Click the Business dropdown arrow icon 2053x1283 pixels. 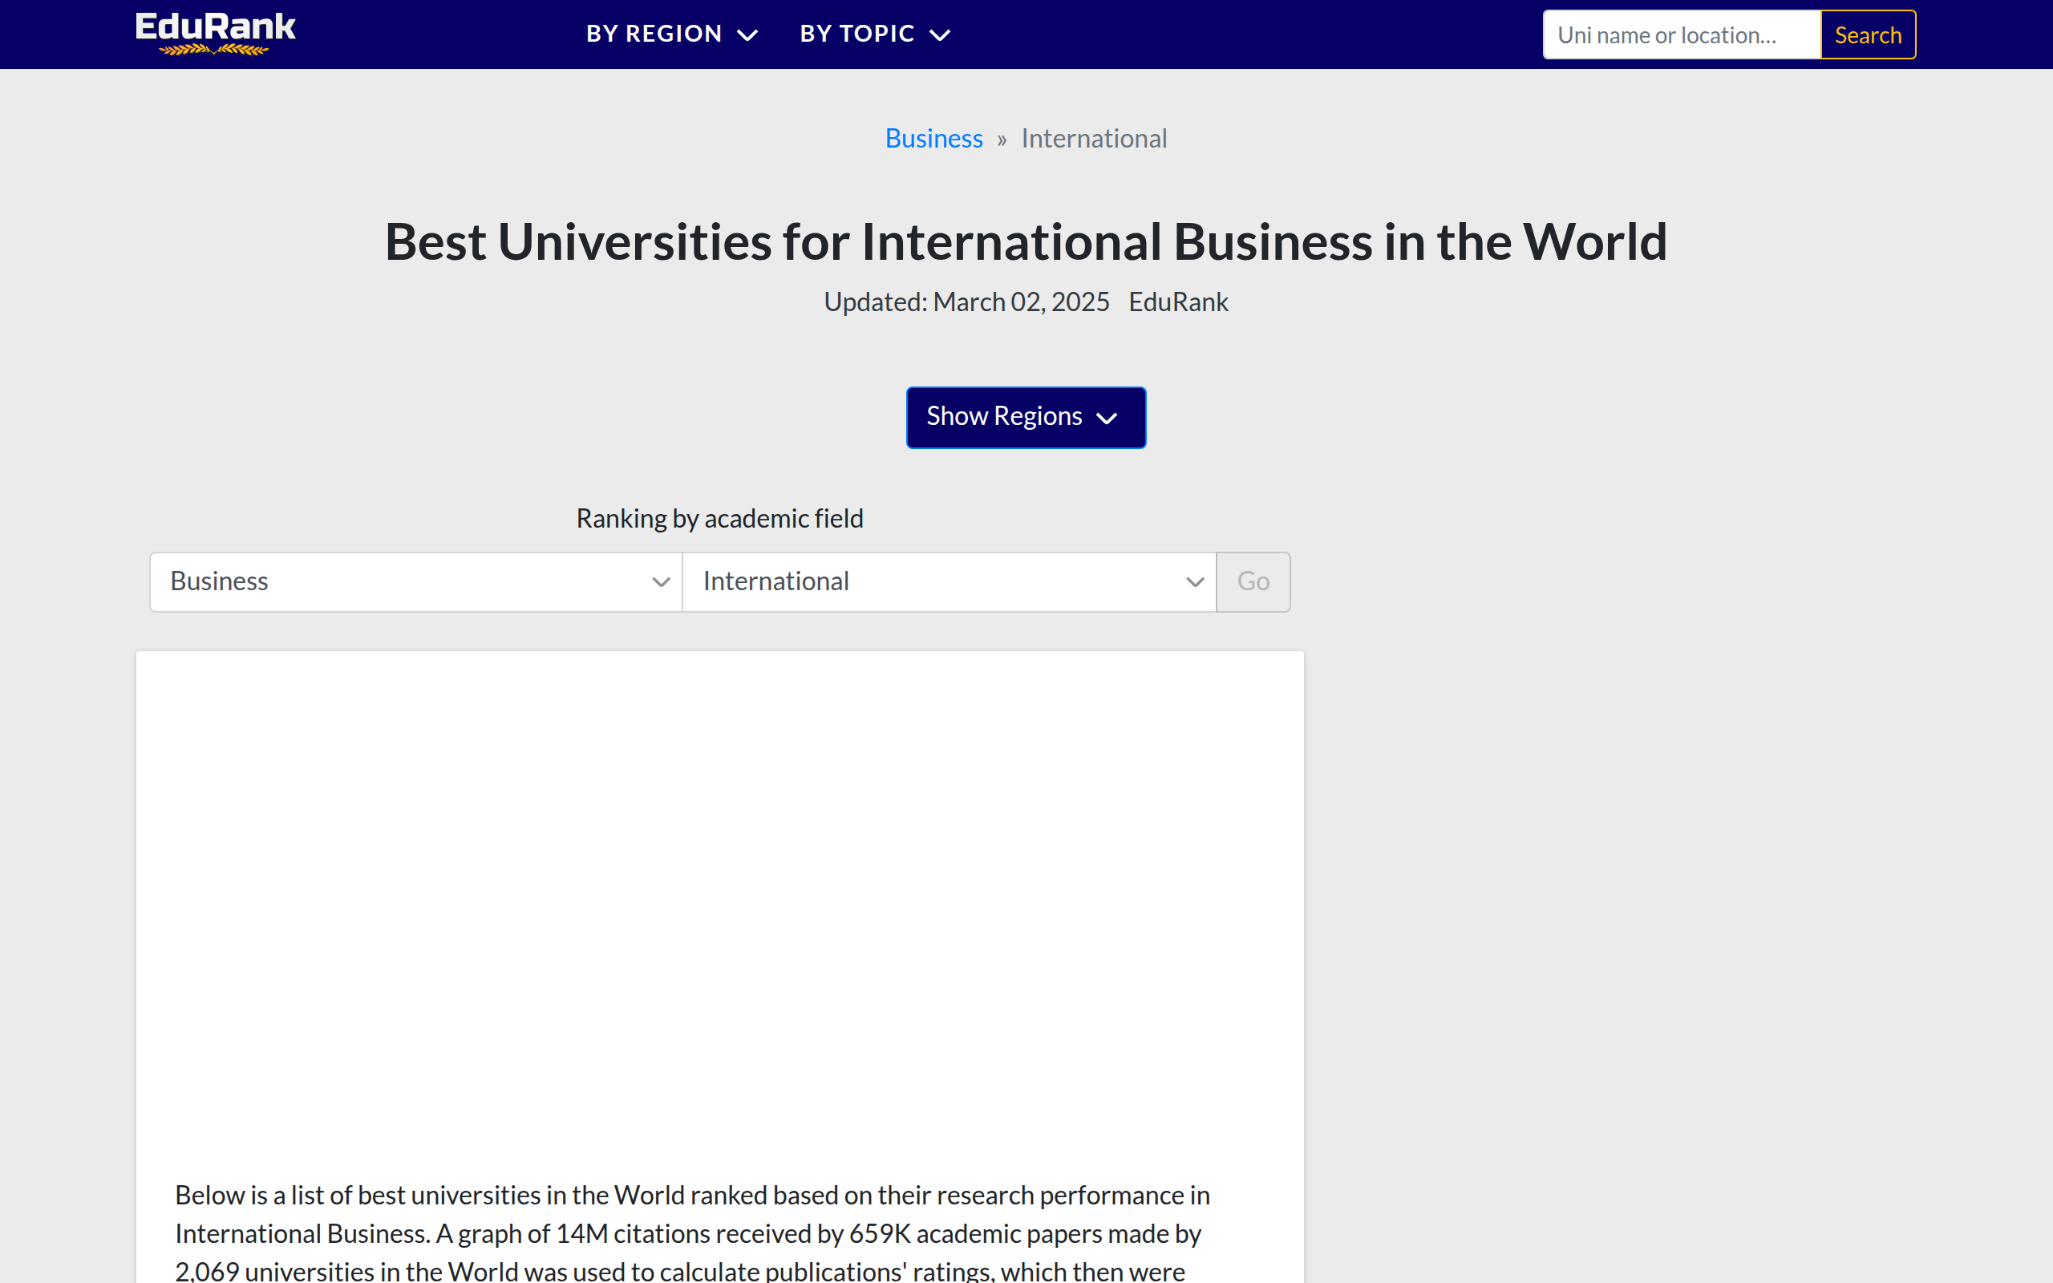(661, 582)
